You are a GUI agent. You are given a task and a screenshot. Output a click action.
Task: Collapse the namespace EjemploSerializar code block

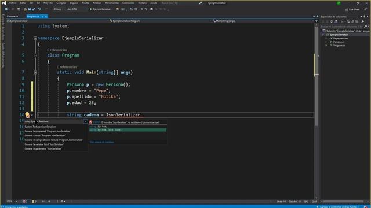coord(35,38)
